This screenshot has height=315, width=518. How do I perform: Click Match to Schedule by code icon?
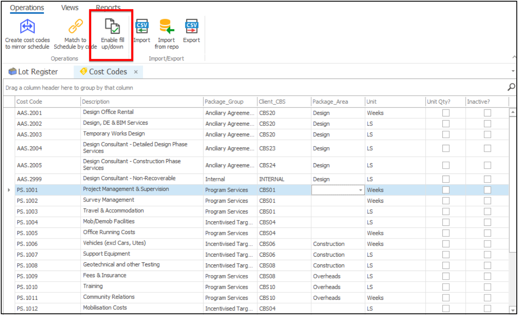(75, 27)
